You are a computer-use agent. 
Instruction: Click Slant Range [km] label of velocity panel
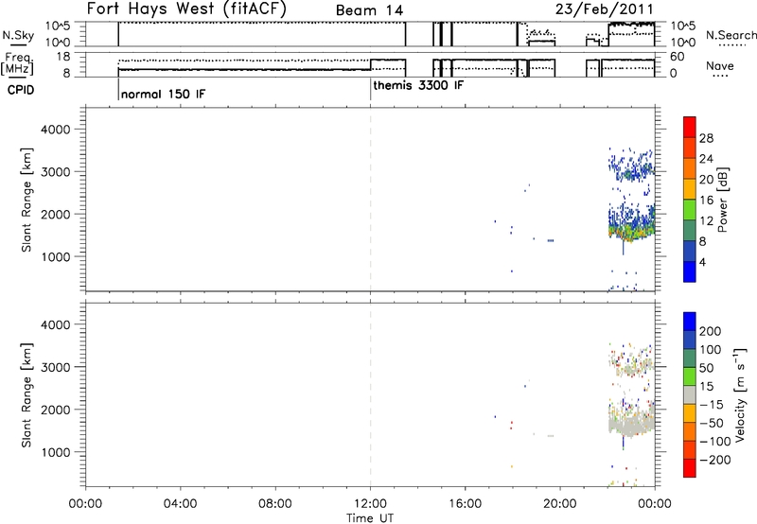(x=26, y=395)
